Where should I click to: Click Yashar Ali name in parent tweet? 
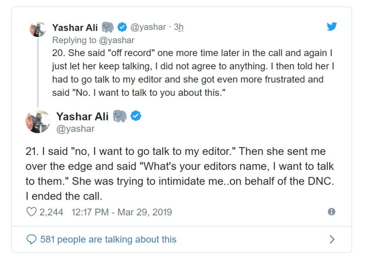click(x=75, y=27)
